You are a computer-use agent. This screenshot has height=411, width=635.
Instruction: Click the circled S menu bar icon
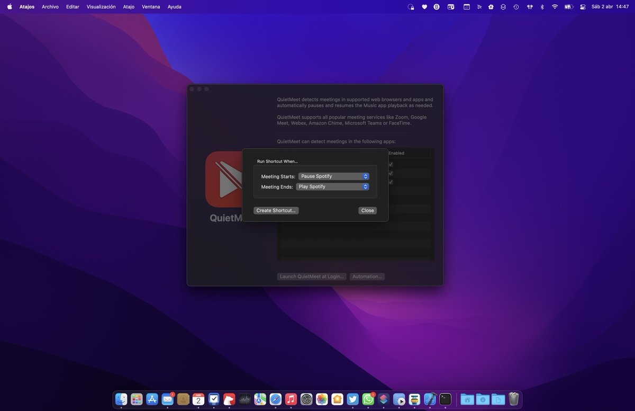tap(437, 7)
